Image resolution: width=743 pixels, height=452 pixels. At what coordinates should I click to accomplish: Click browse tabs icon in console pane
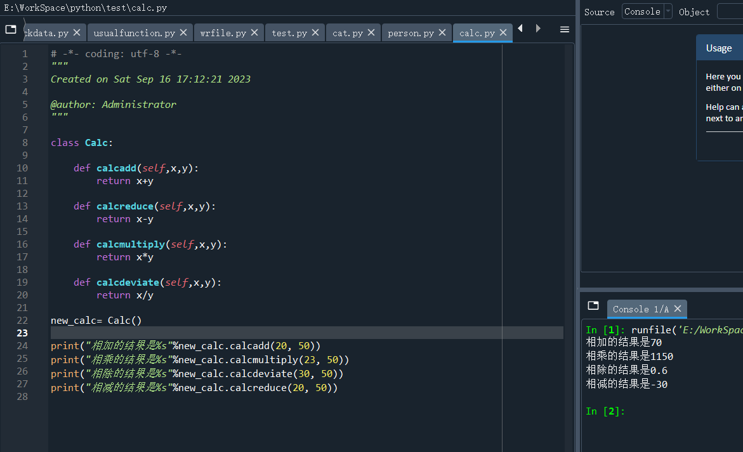[593, 305]
